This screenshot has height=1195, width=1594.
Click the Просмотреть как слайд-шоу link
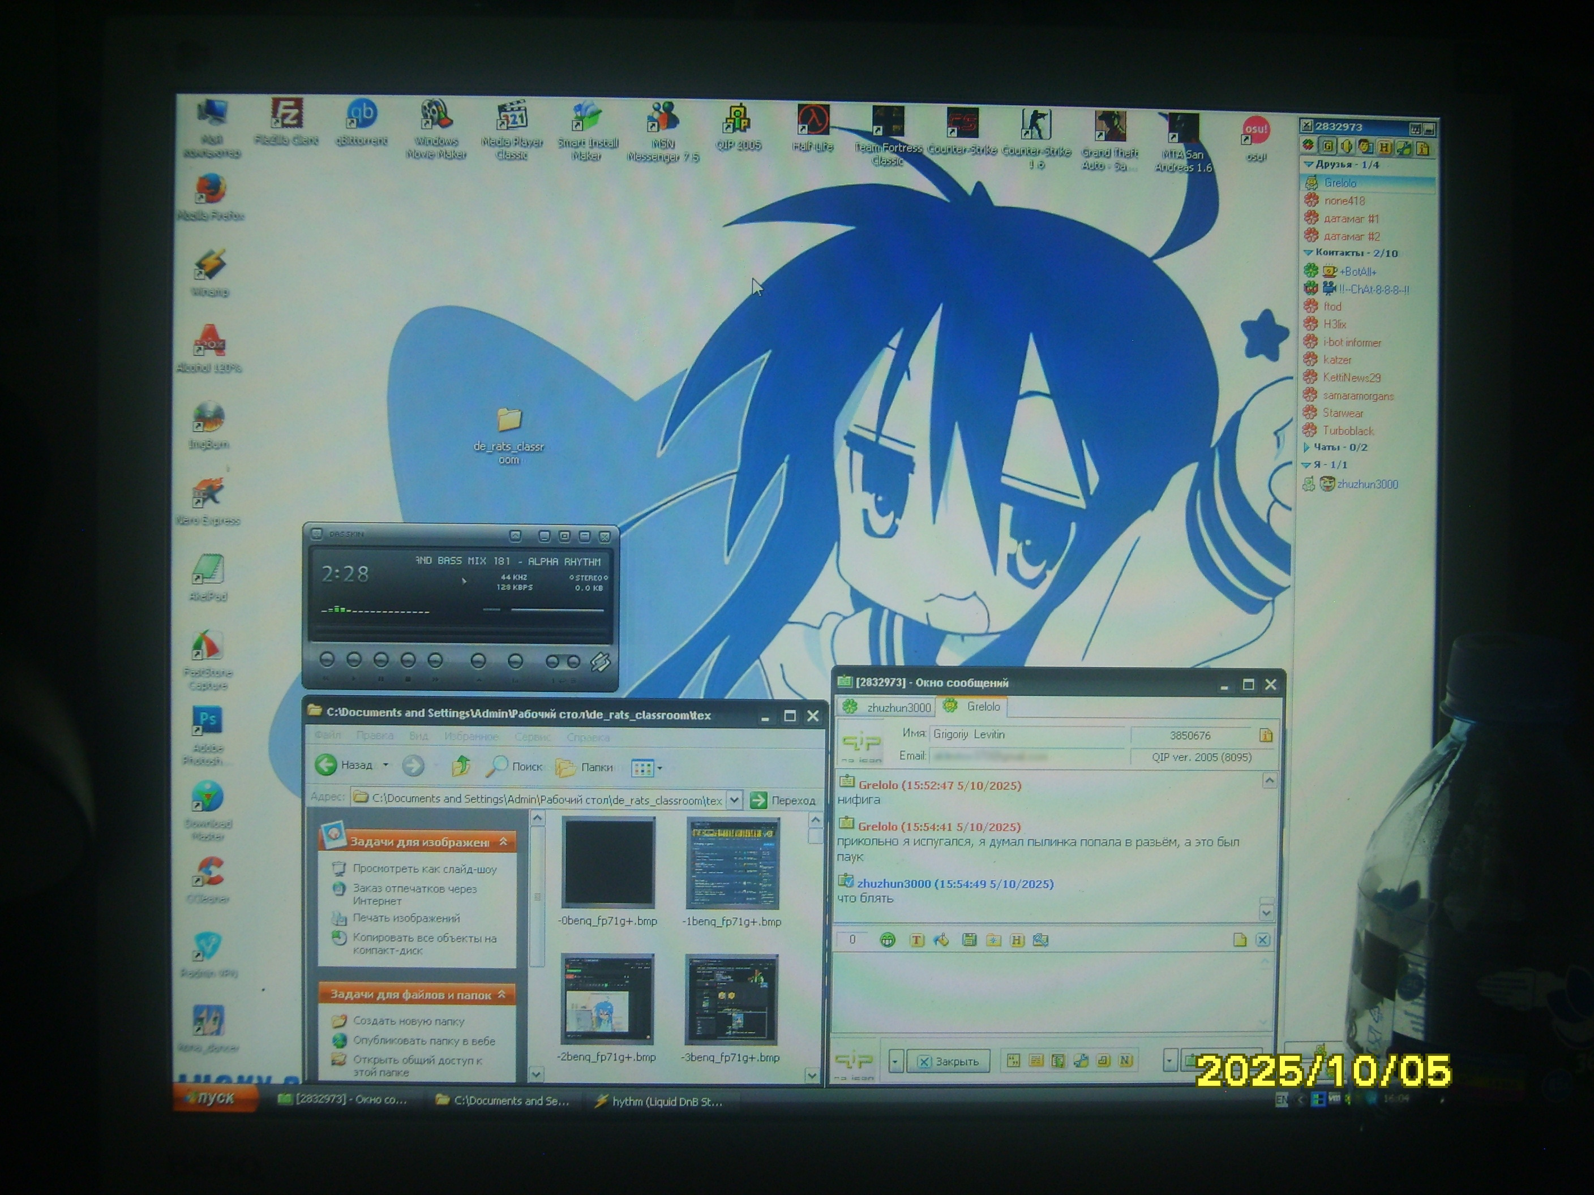click(425, 870)
